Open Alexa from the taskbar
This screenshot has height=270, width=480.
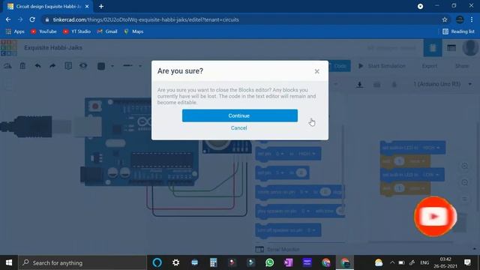(x=157, y=262)
